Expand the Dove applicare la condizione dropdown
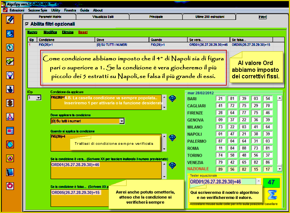 coord(121,121)
